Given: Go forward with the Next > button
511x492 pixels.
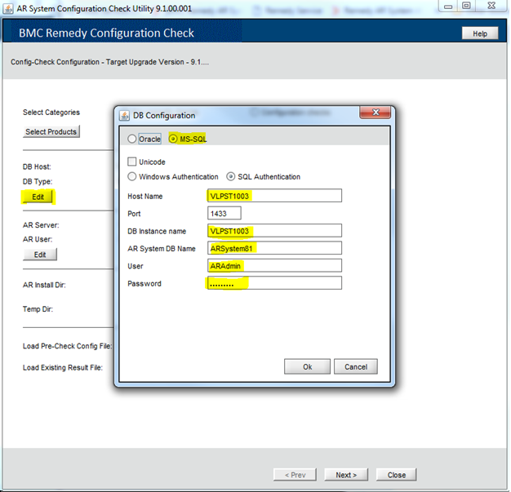Looking at the screenshot, I should (346, 475).
